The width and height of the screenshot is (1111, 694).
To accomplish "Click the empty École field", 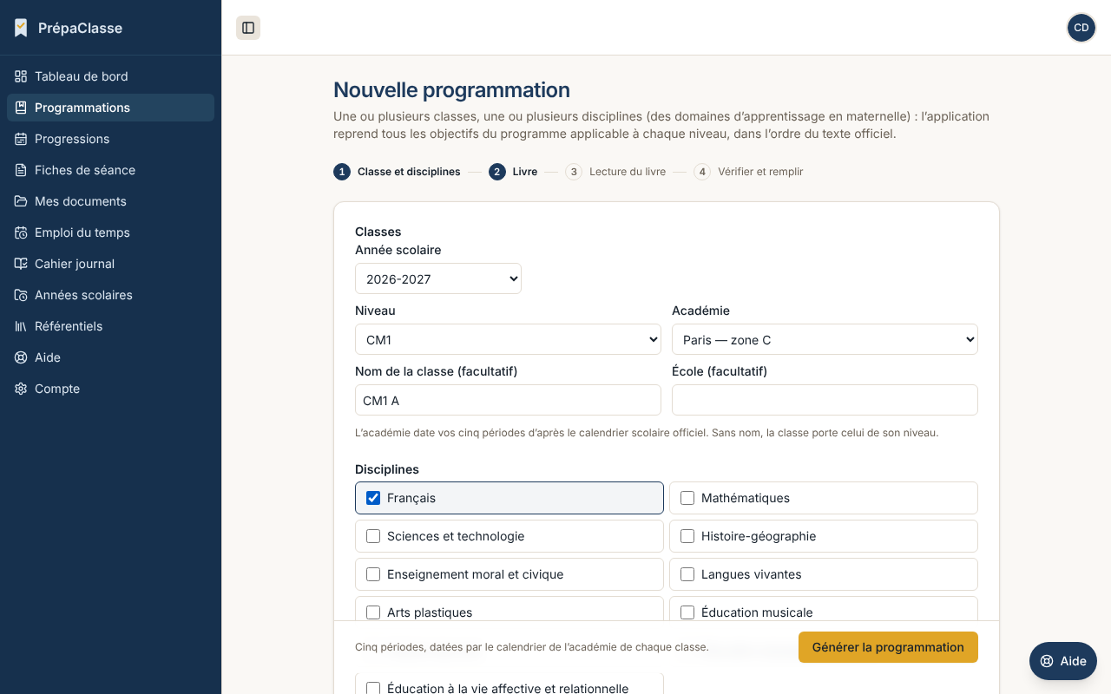I will pos(825,400).
